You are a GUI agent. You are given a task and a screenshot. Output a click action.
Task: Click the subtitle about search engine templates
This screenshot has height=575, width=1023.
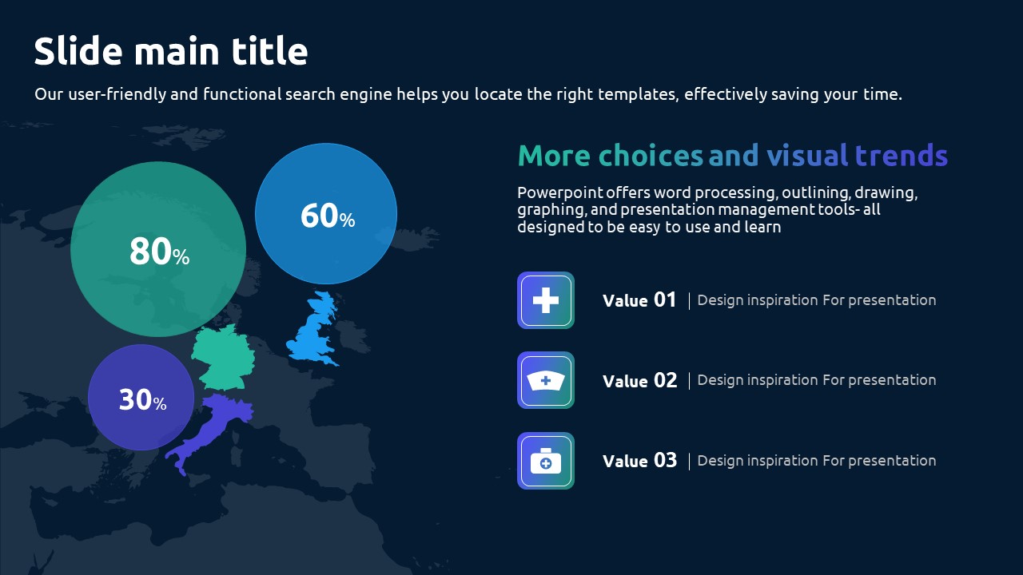468,94
